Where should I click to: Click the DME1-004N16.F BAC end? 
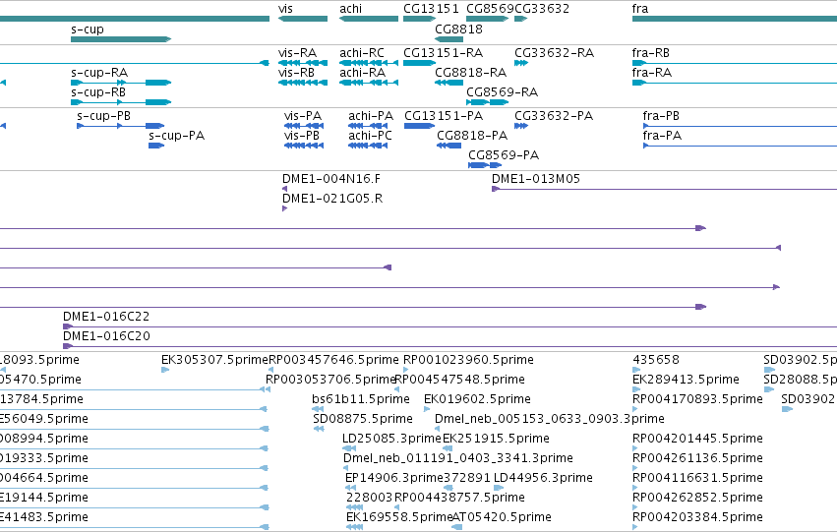click(284, 189)
